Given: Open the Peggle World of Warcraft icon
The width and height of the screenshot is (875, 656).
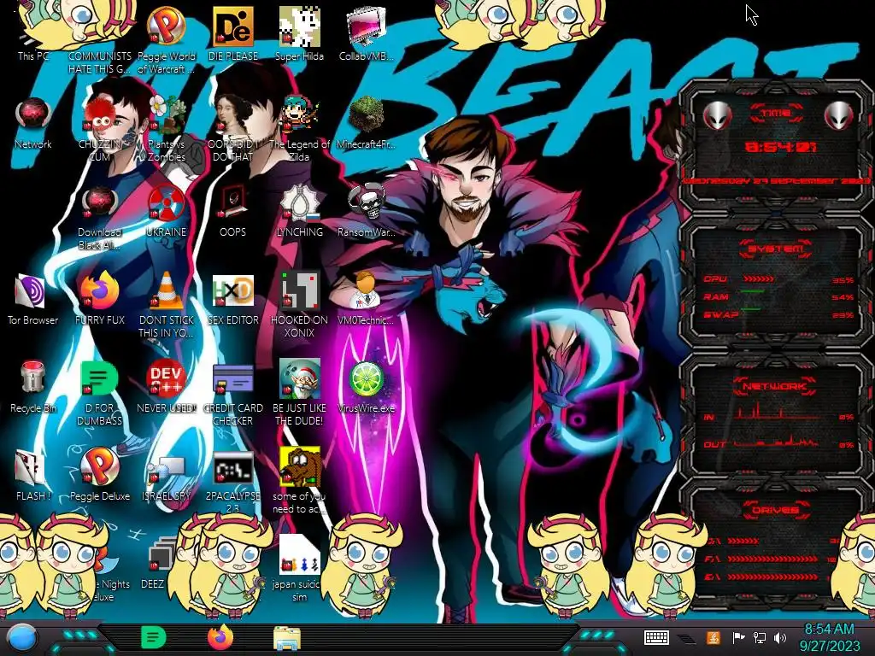Looking at the screenshot, I should tap(167, 40).
